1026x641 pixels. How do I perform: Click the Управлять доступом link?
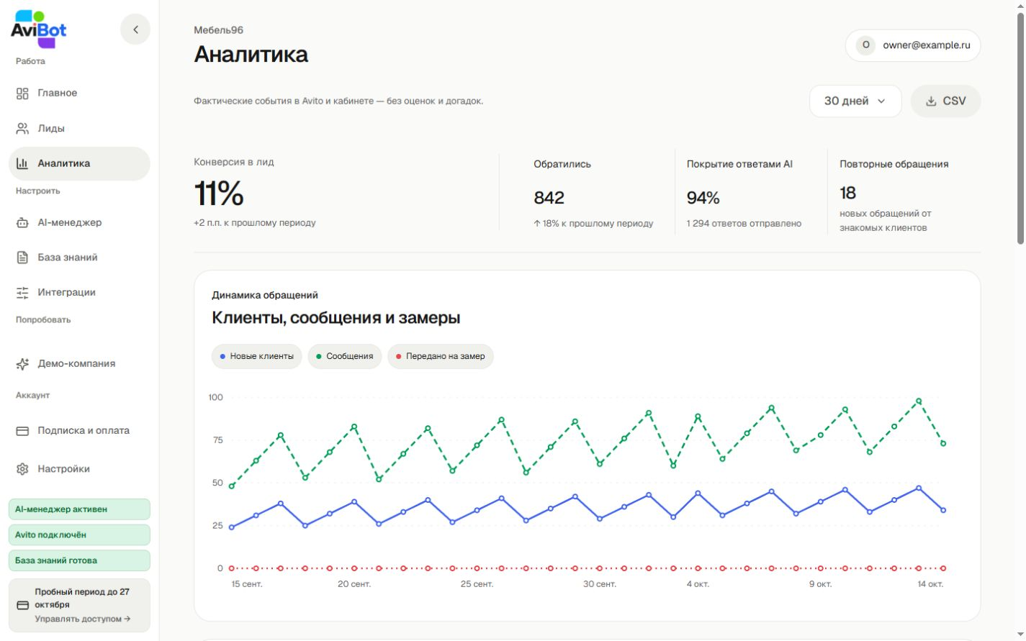[83, 619]
